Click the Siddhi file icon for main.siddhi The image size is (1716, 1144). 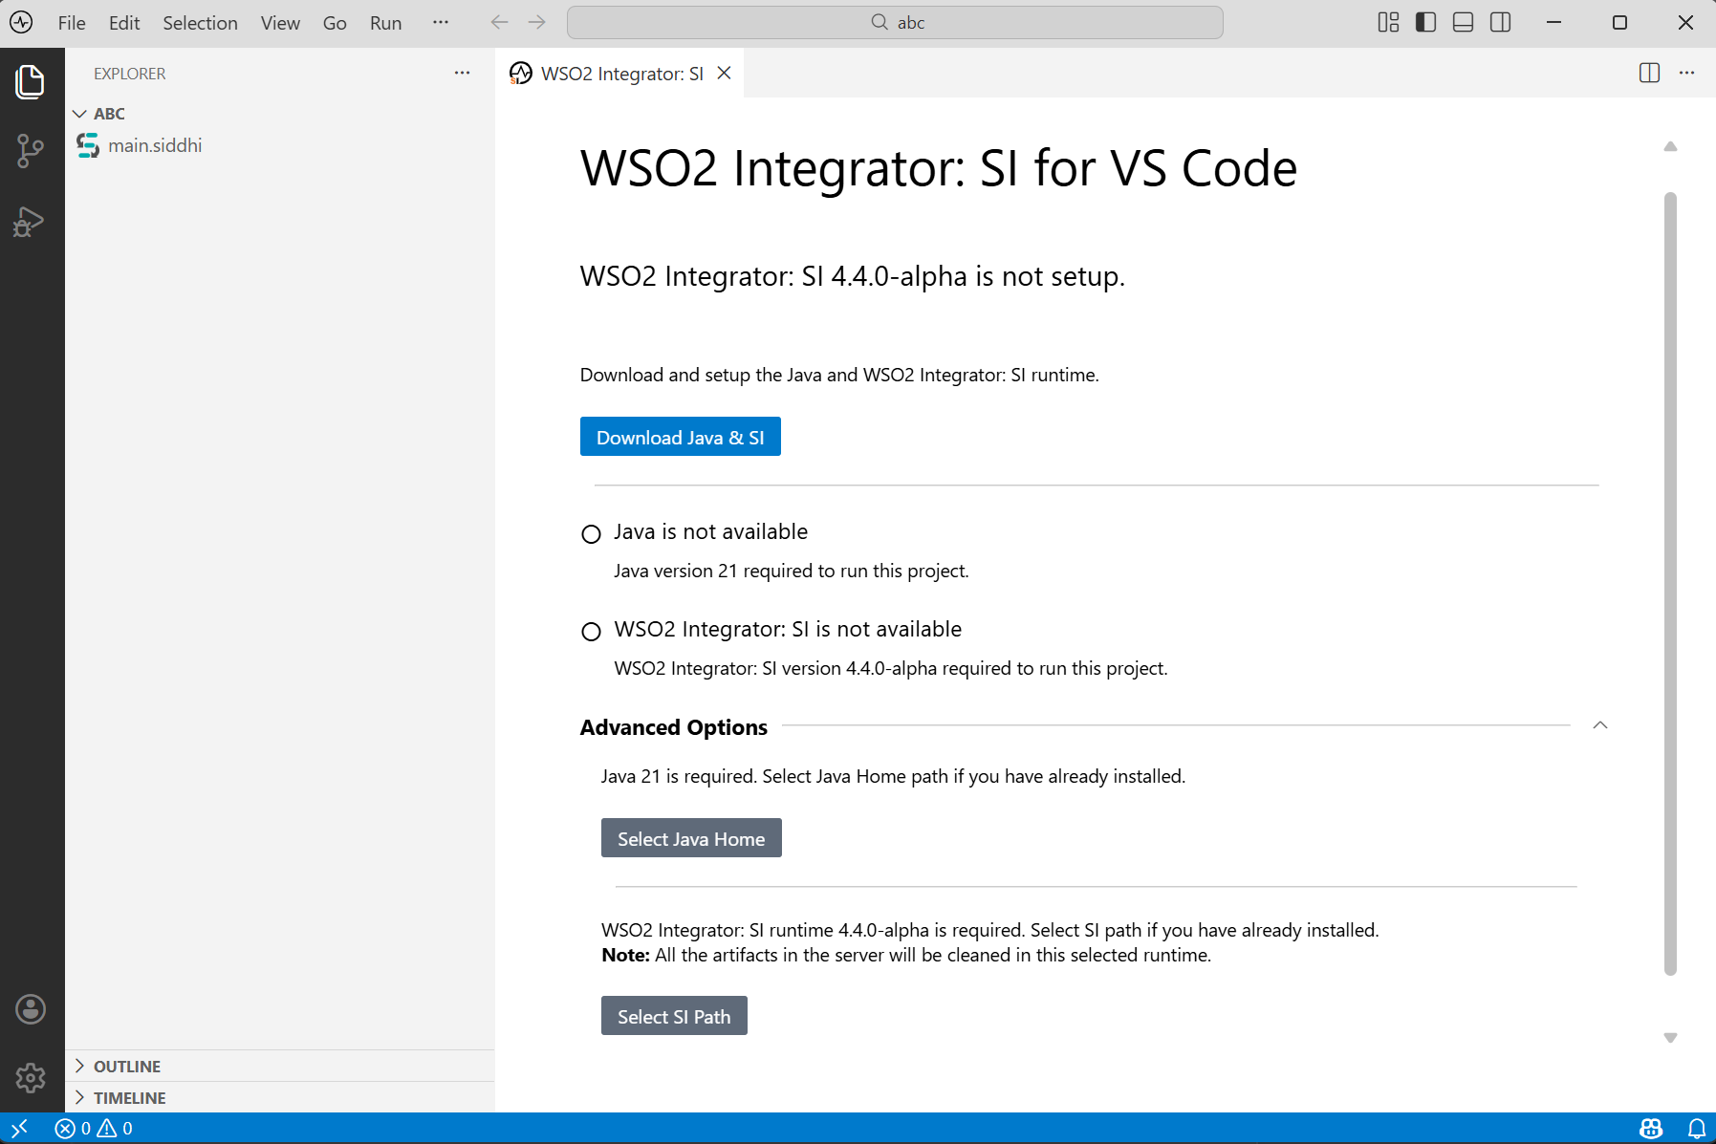click(x=88, y=145)
